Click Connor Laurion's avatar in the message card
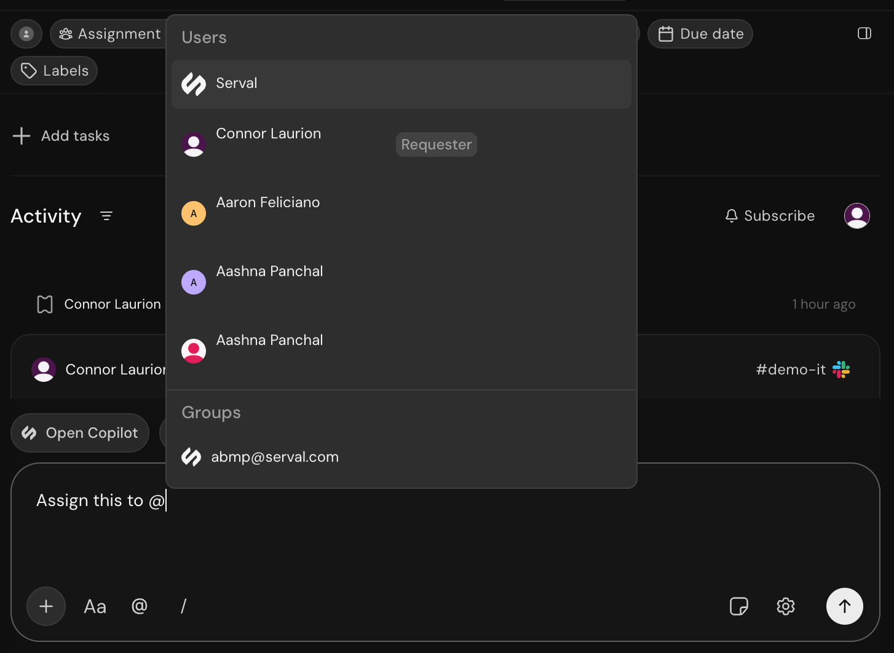 [x=44, y=370]
